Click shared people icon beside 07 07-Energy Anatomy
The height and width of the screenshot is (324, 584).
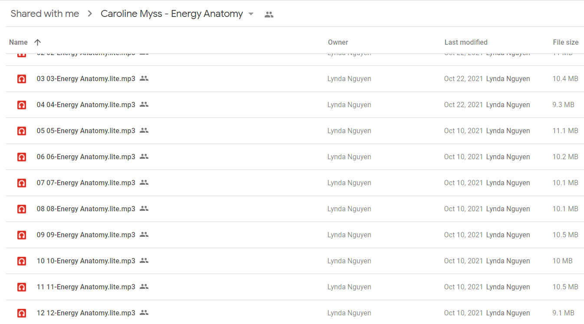click(144, 183)
